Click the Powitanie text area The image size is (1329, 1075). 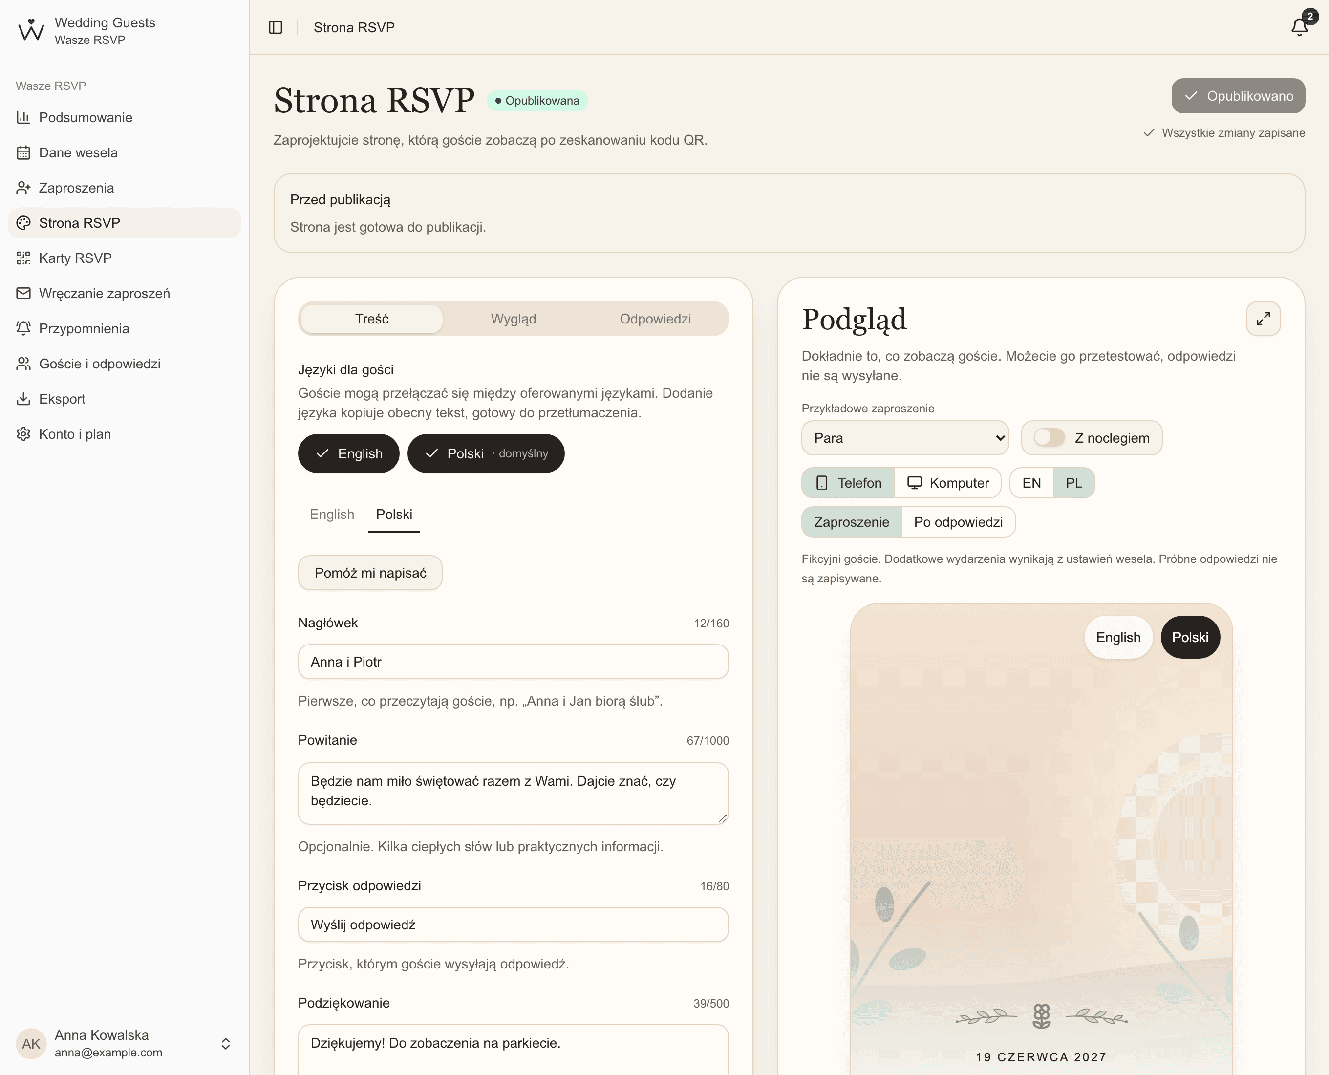click(x=514, y=793)
